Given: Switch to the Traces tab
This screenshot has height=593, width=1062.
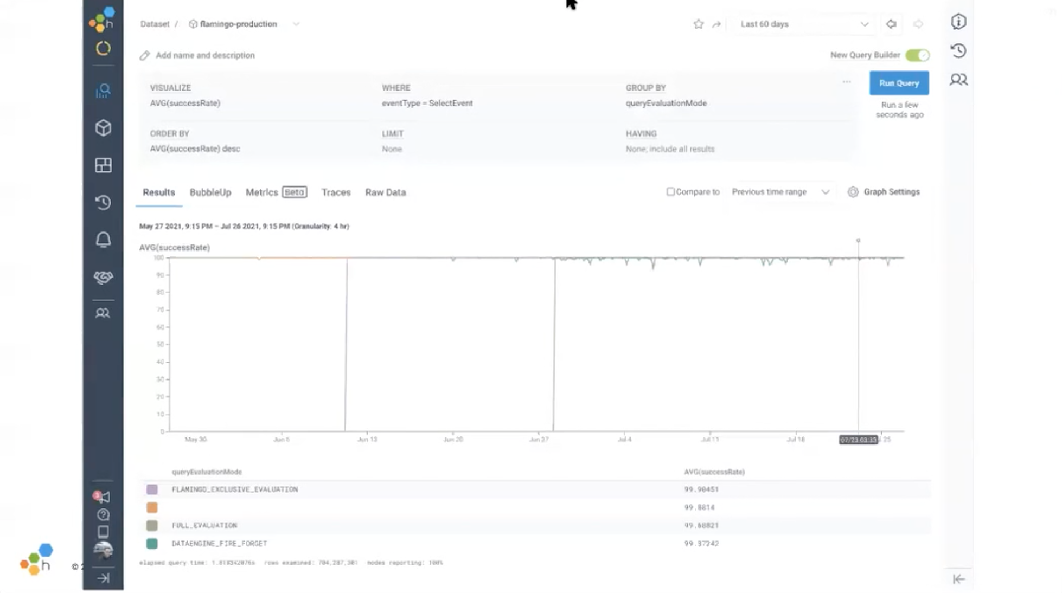Looking at the screenshot, I should tap(336, 192).
